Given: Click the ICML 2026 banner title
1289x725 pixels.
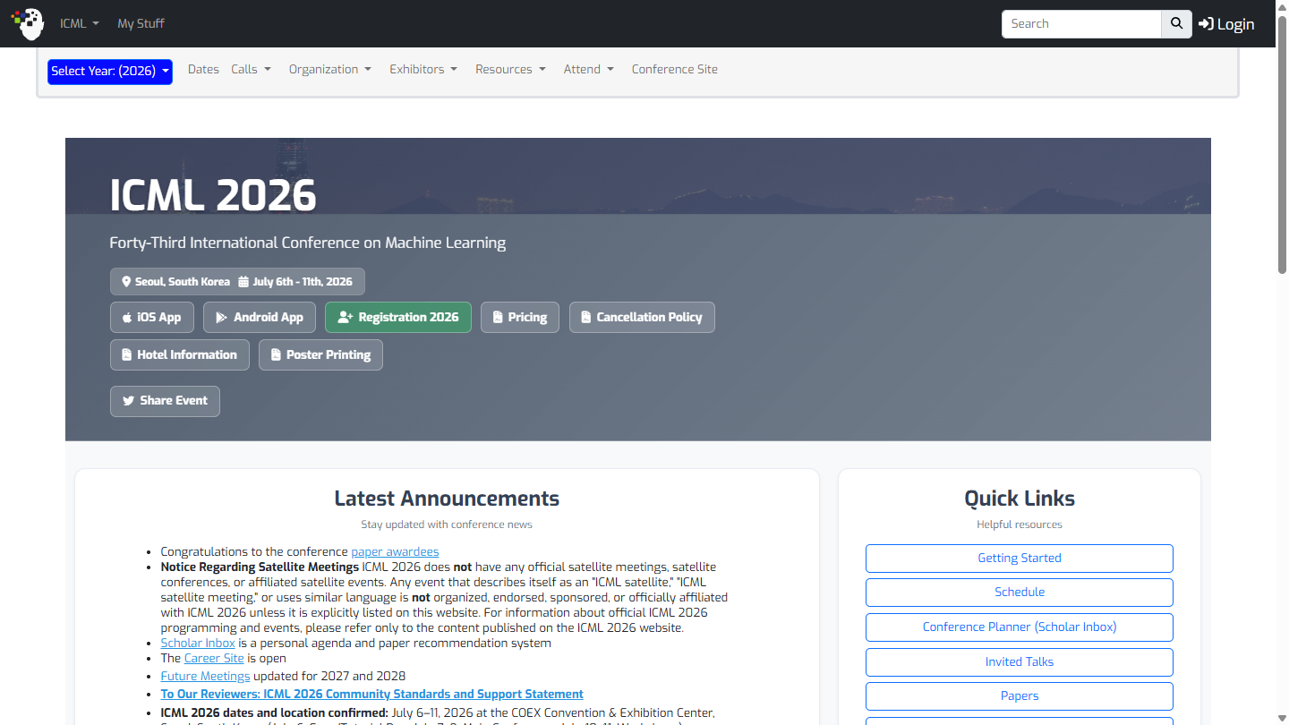Looking at the screenshot, I should pos(213,195).
